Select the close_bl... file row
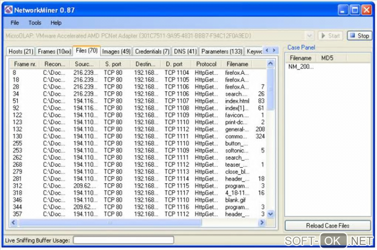 coord(138,172)
